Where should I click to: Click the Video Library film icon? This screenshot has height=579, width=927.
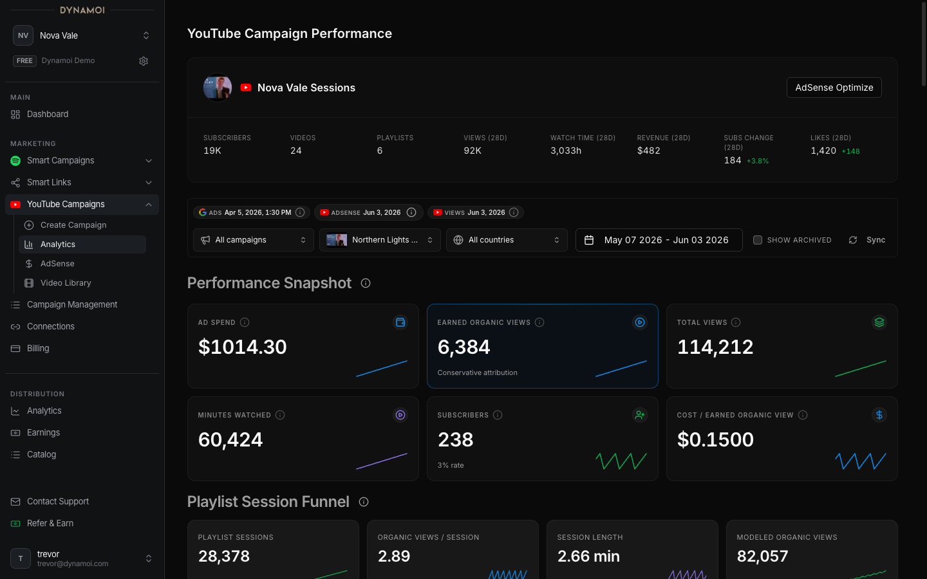pyautogui.click(x=29, y=283)
